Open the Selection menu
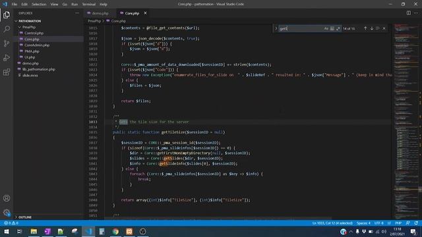Image resolution: width=422 pixels, height=237 pixels. click(39, 5)
